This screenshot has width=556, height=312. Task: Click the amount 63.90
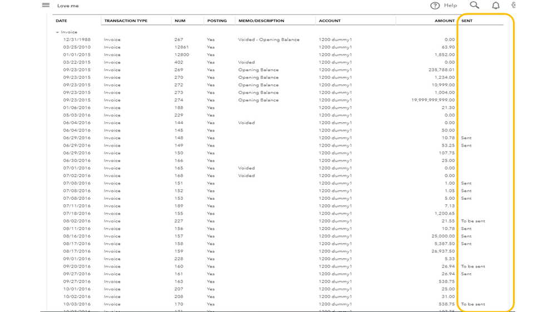(x=448, y=47)
